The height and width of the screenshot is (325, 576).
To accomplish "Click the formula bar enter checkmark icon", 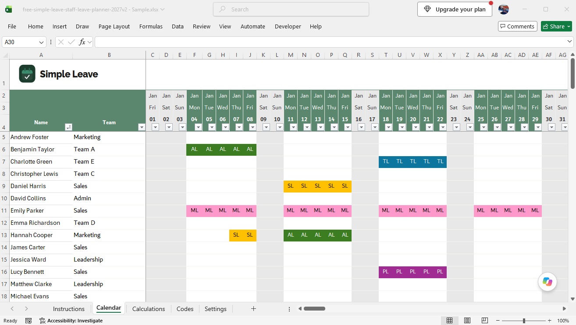I will coord(71,42).
